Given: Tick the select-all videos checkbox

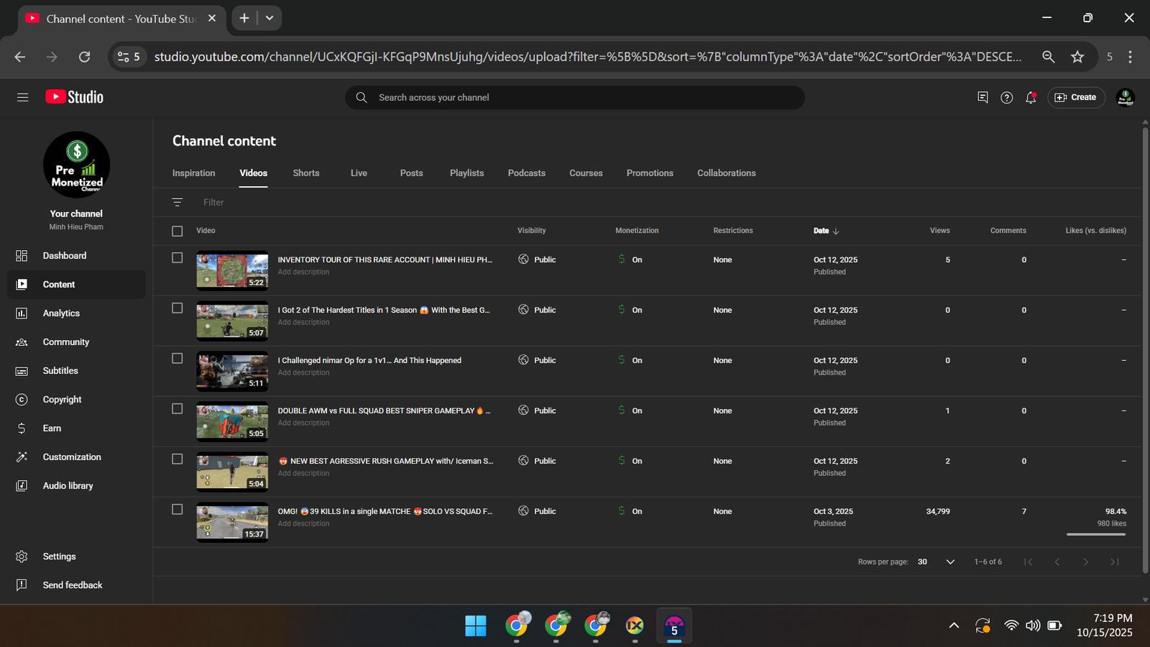Looking at the screenshot, I should (x=178, y=231).
